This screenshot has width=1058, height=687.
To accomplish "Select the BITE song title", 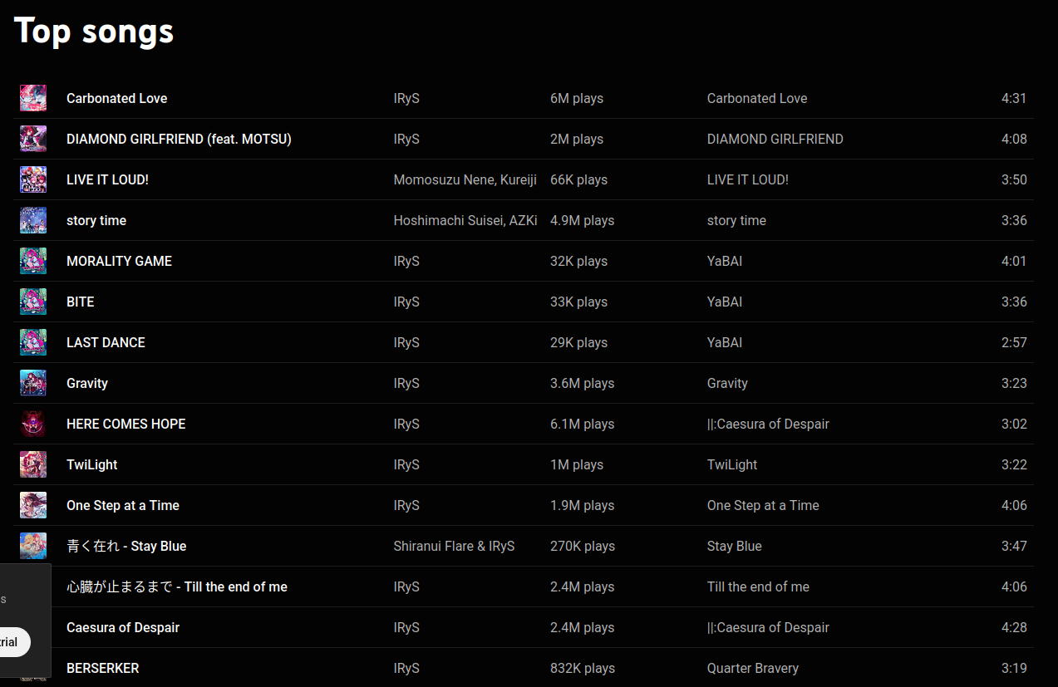I will [80, 302].
